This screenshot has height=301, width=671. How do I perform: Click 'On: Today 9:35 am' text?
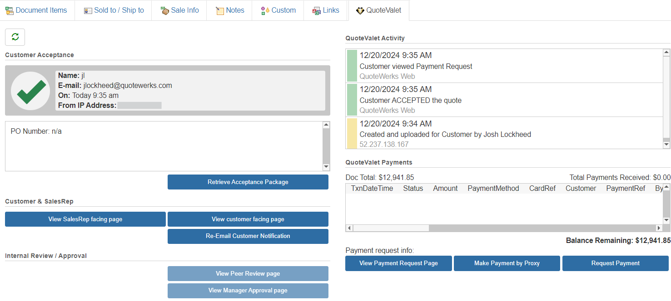88,96
